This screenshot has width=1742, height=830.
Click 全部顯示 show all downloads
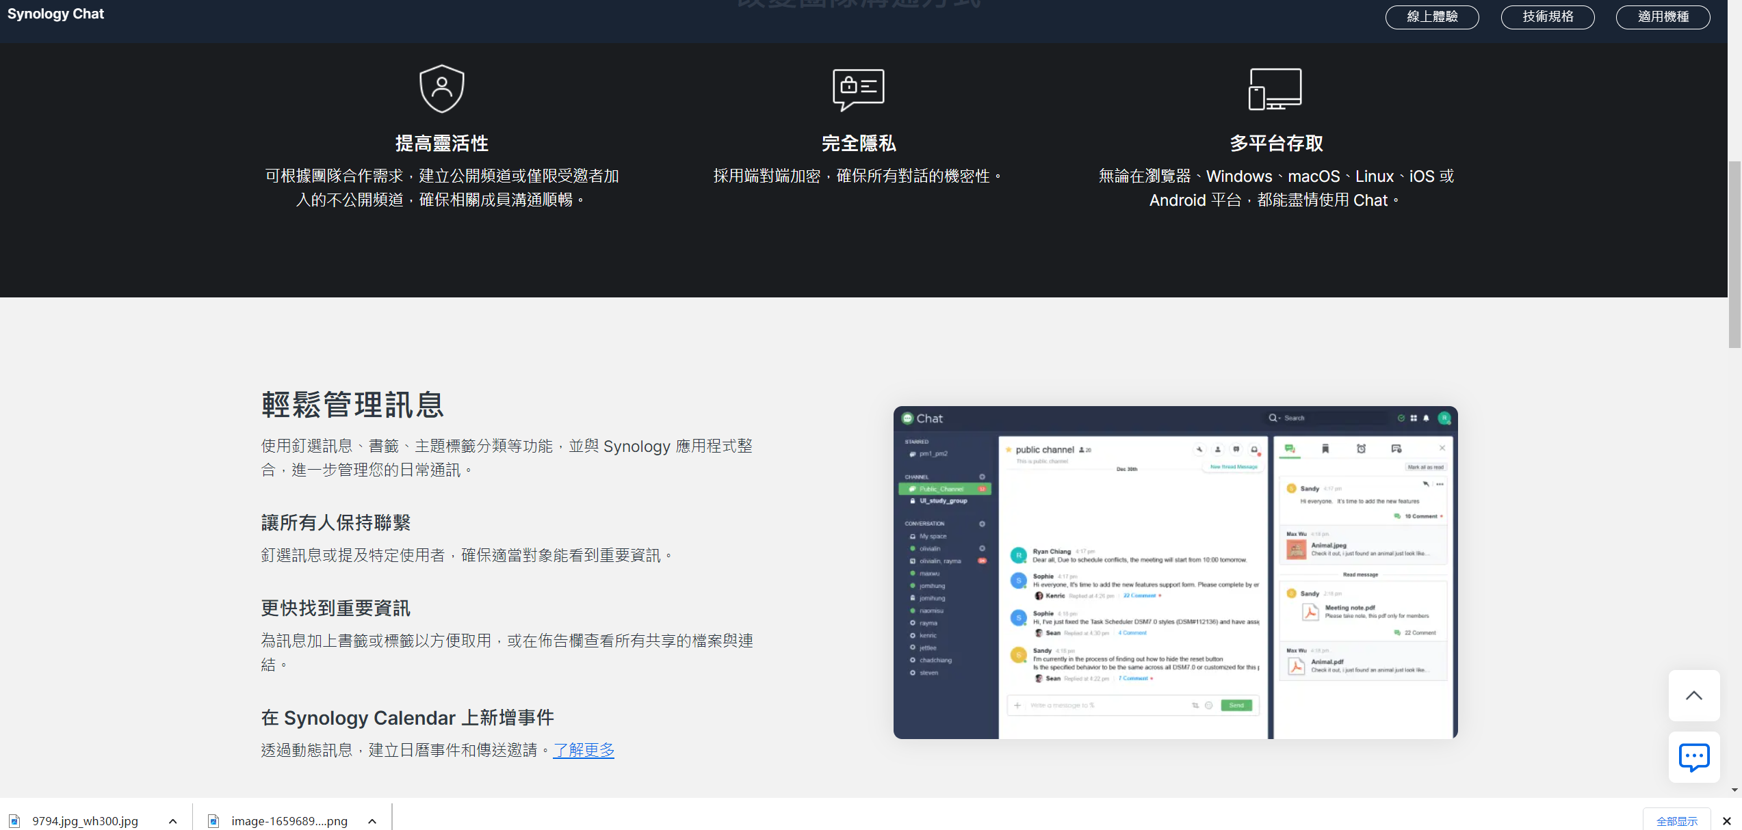coord(1677,821)
